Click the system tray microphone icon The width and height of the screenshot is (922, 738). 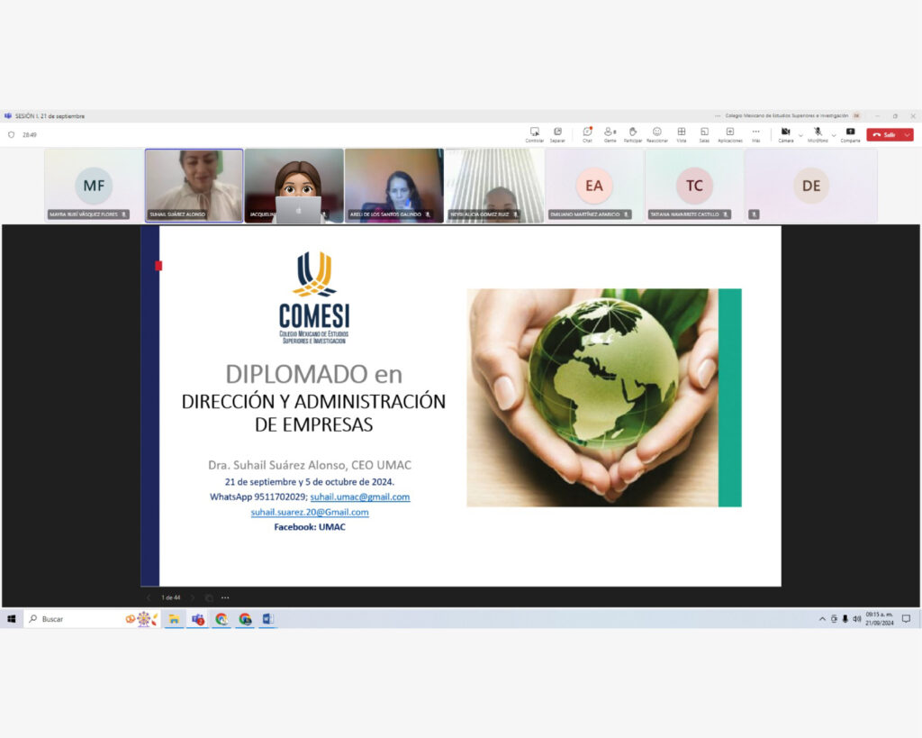(845, 618)
